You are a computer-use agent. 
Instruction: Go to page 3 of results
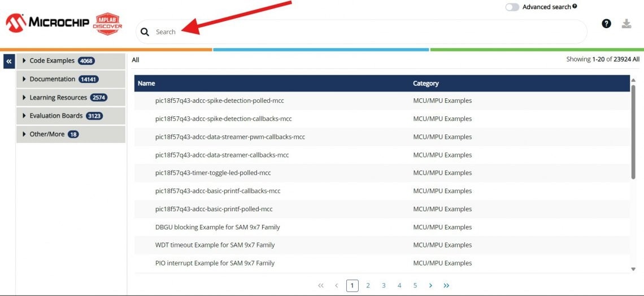point(384,286)
